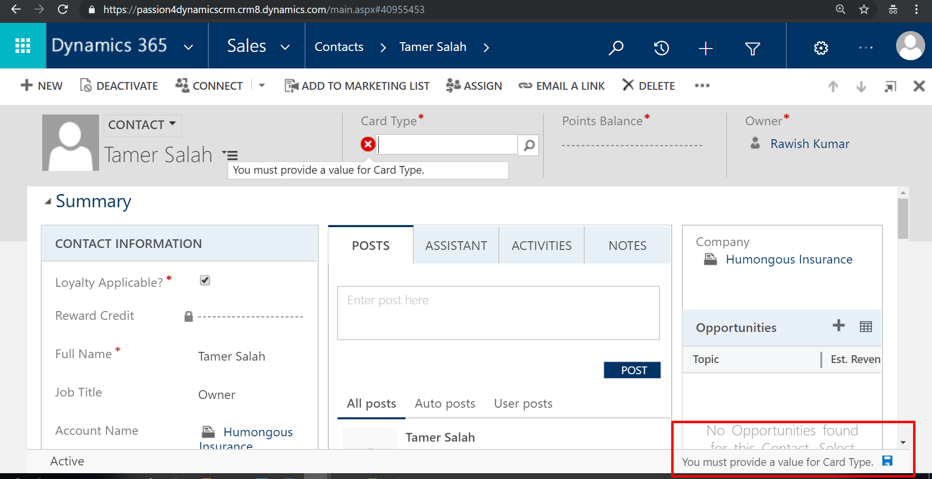The height and width of the screenshot is (479, 932).
Task: Switch to the ACTIVITIES tab
Action: point(541,246)
